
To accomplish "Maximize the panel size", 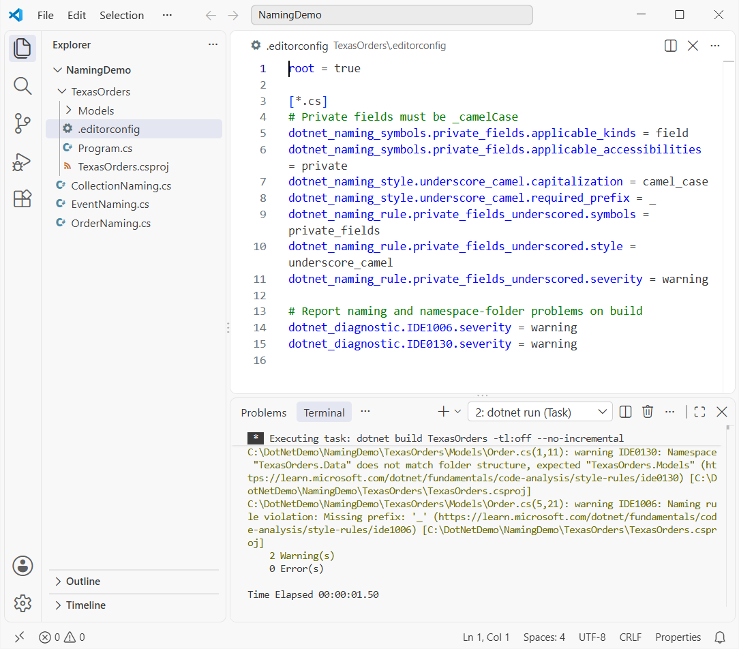I will pyautogui.click(x=699, y=412).
